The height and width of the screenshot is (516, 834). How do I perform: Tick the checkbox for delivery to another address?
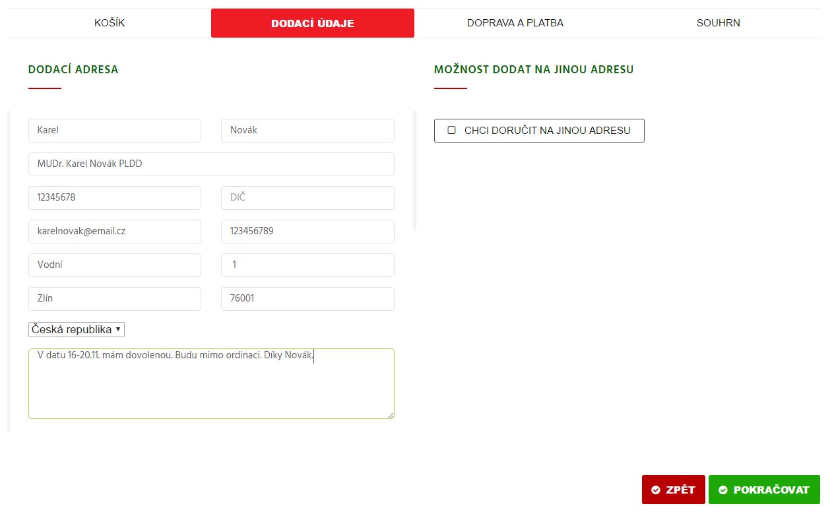[x=452, y=130]
